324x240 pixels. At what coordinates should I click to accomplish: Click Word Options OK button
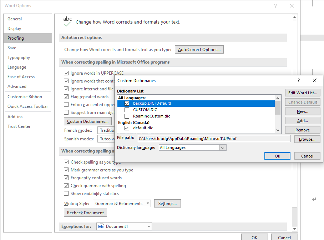(254, 237)
